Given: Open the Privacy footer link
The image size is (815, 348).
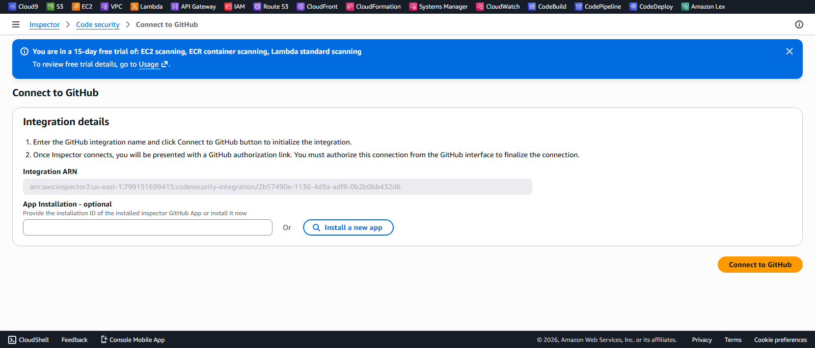Looking at the screenshot, I should coord(702,340).
